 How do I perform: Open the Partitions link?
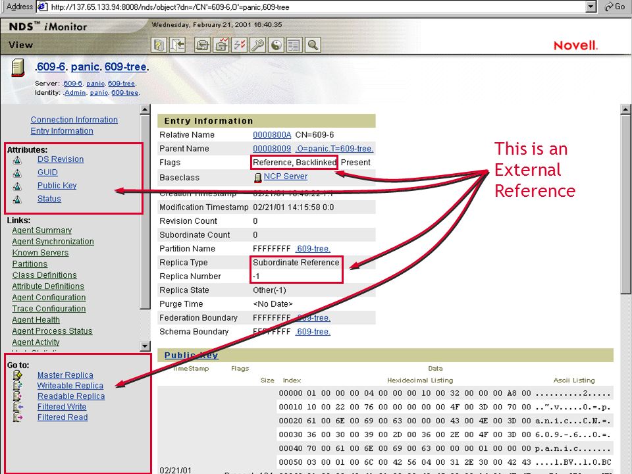point(30,264)
